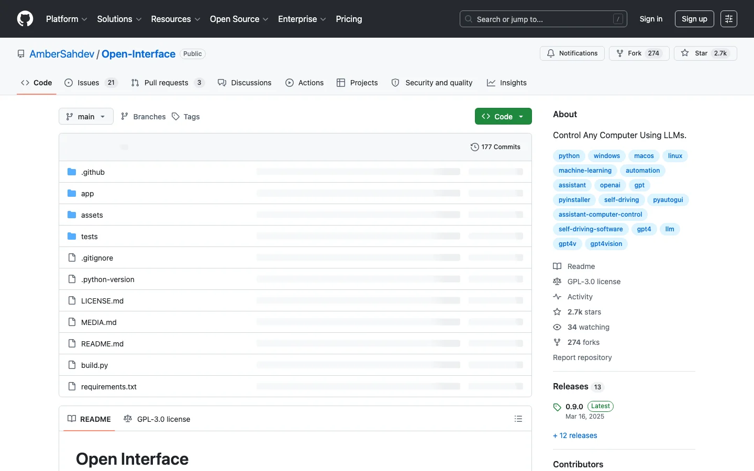Click the Sign up button
The height and width of the screenshot is (471, 754).
pos(694,19)
